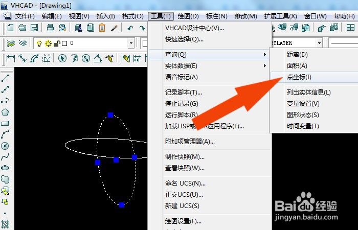Select the match properties brush icon
358x230 pixels.
point(114,28)
